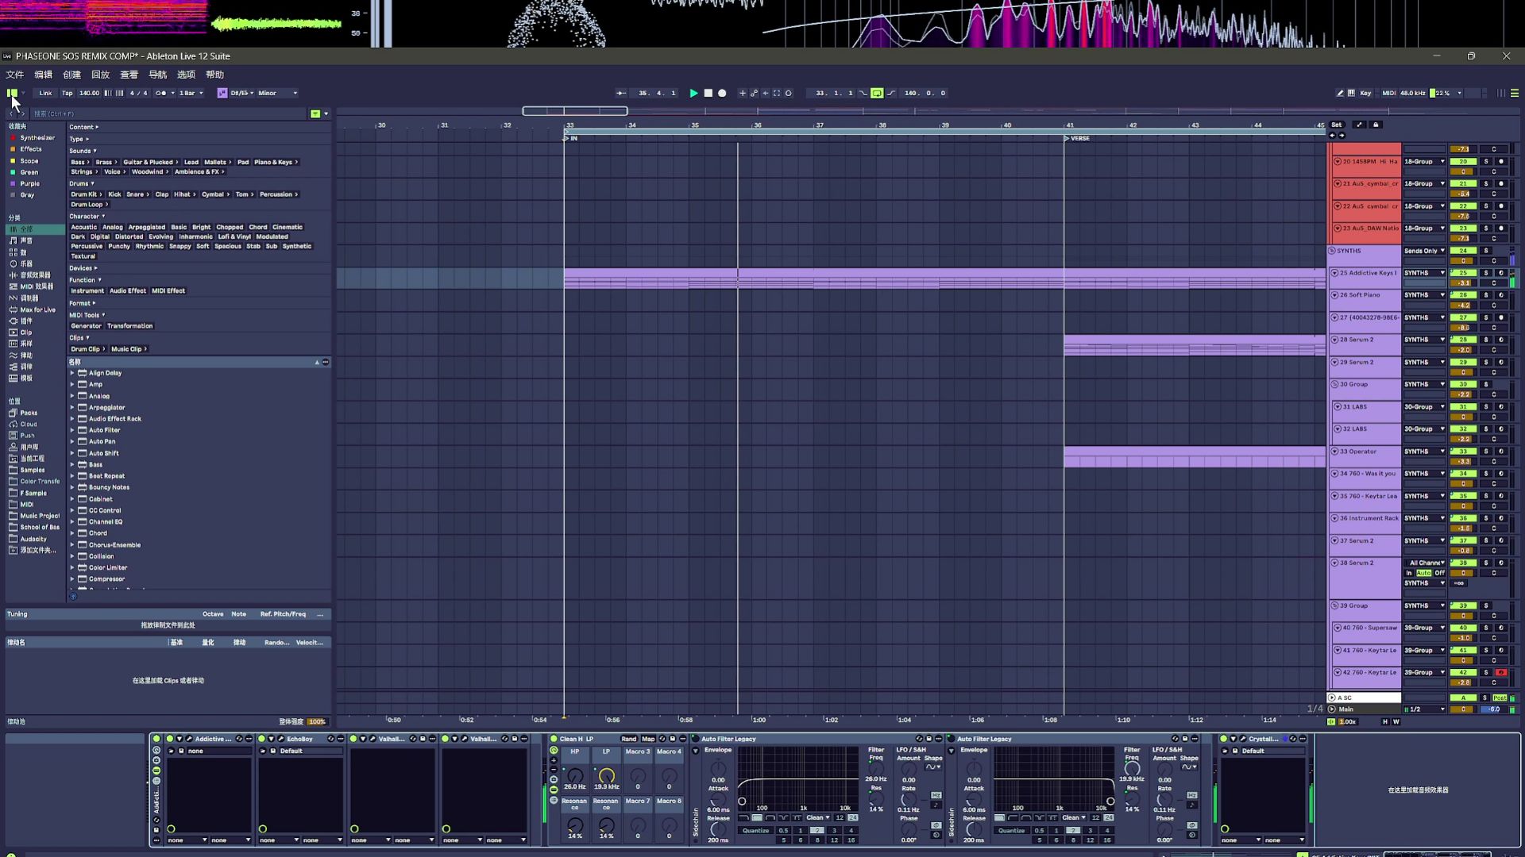Click the green browser filter toggle icon
The image size is (1525, 857).
tap(315, 113)
